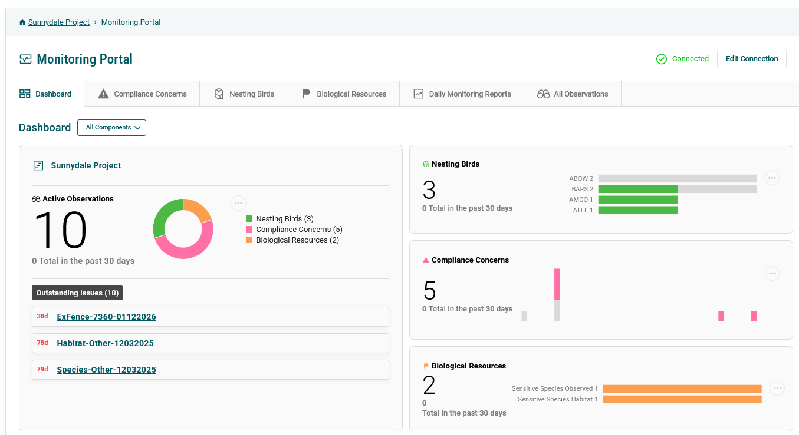This screenshot has width=799, height=435.
Task: Click the Sunnydale Project card document icon
Action: 38,165
